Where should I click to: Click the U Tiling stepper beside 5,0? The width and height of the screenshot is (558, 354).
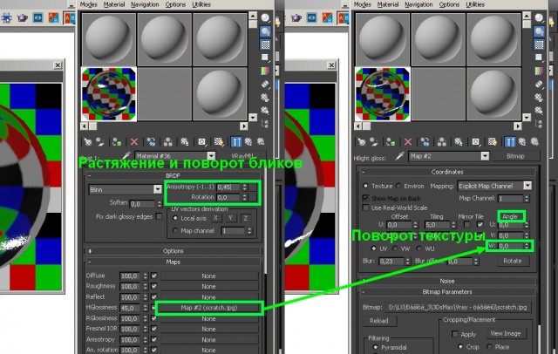[x=453, y=225]
